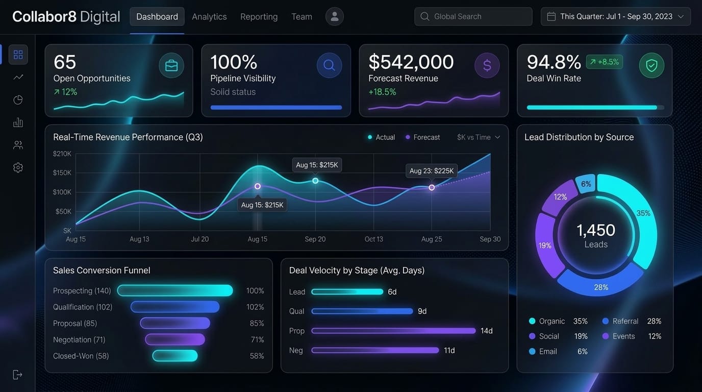Image resolution: width=702 pixels, height=392 pixels.
Task: Click the Forecast Revenue sparkline chart
Action: tap(434, 101)
